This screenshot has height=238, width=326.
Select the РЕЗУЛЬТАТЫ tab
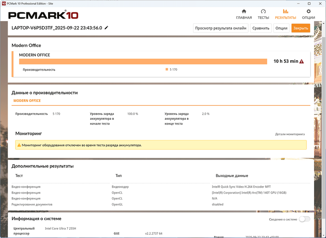285,14
